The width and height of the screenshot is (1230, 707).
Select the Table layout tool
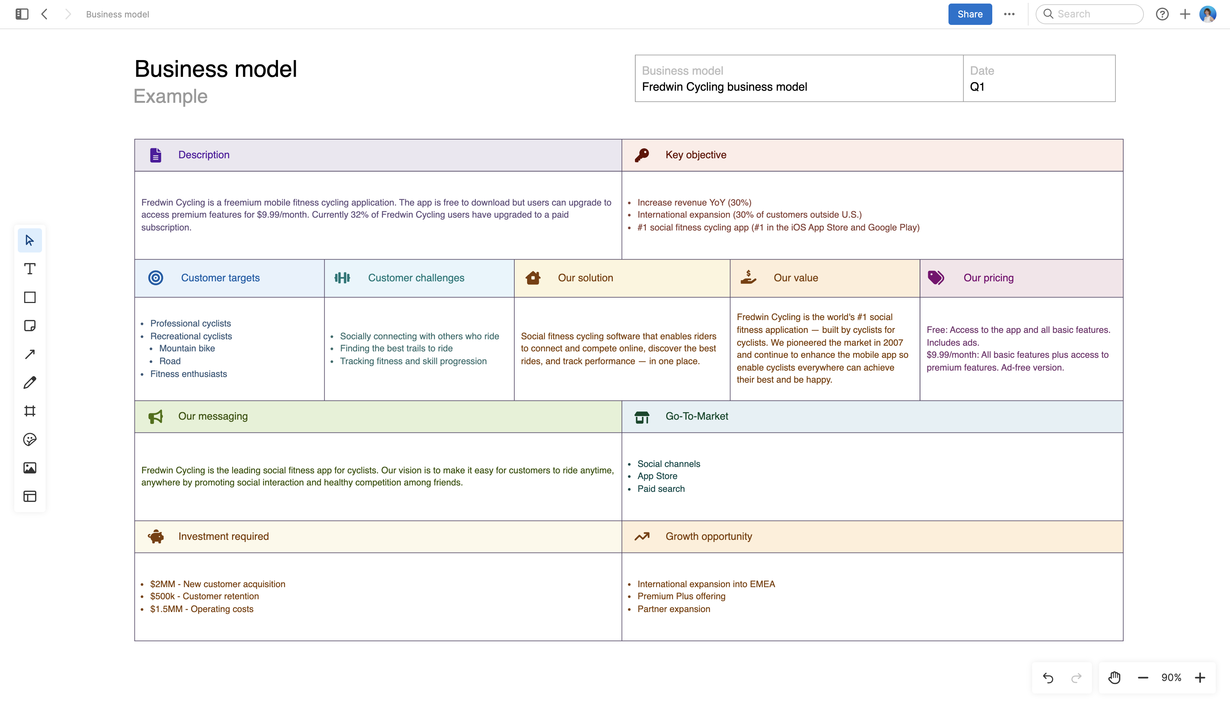click(x=30, y=496)
